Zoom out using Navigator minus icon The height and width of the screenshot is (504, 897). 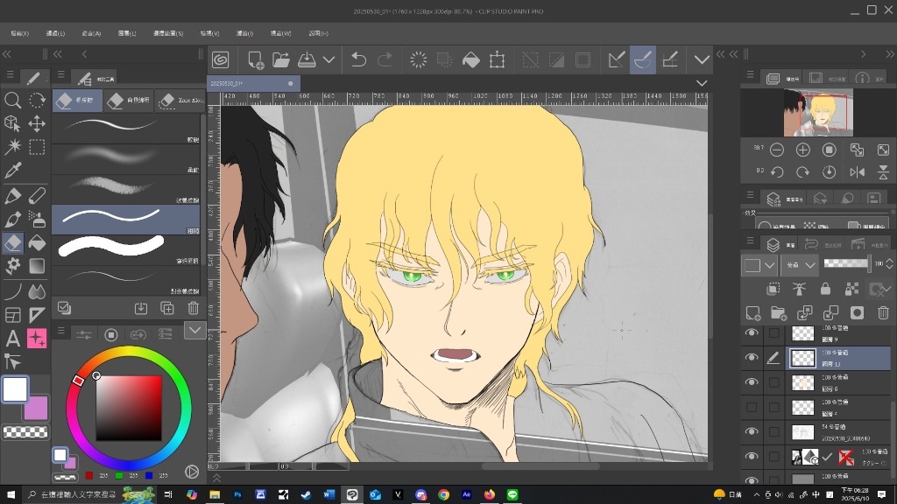[777, 150]
